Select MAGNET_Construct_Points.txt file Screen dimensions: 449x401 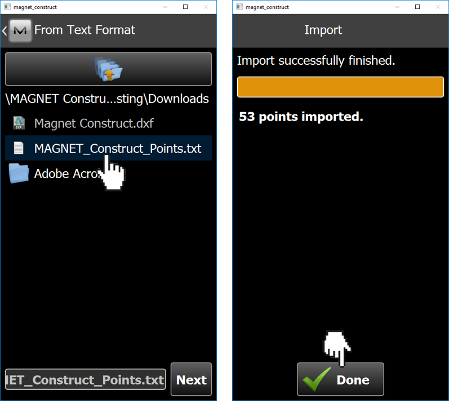pyautogui.click(x=108, y=148)
